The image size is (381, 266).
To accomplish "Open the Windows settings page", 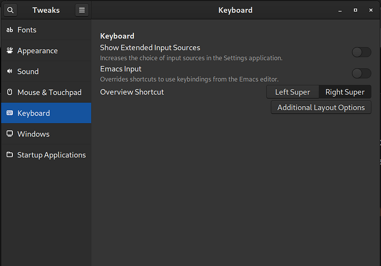I will (46, 134).
